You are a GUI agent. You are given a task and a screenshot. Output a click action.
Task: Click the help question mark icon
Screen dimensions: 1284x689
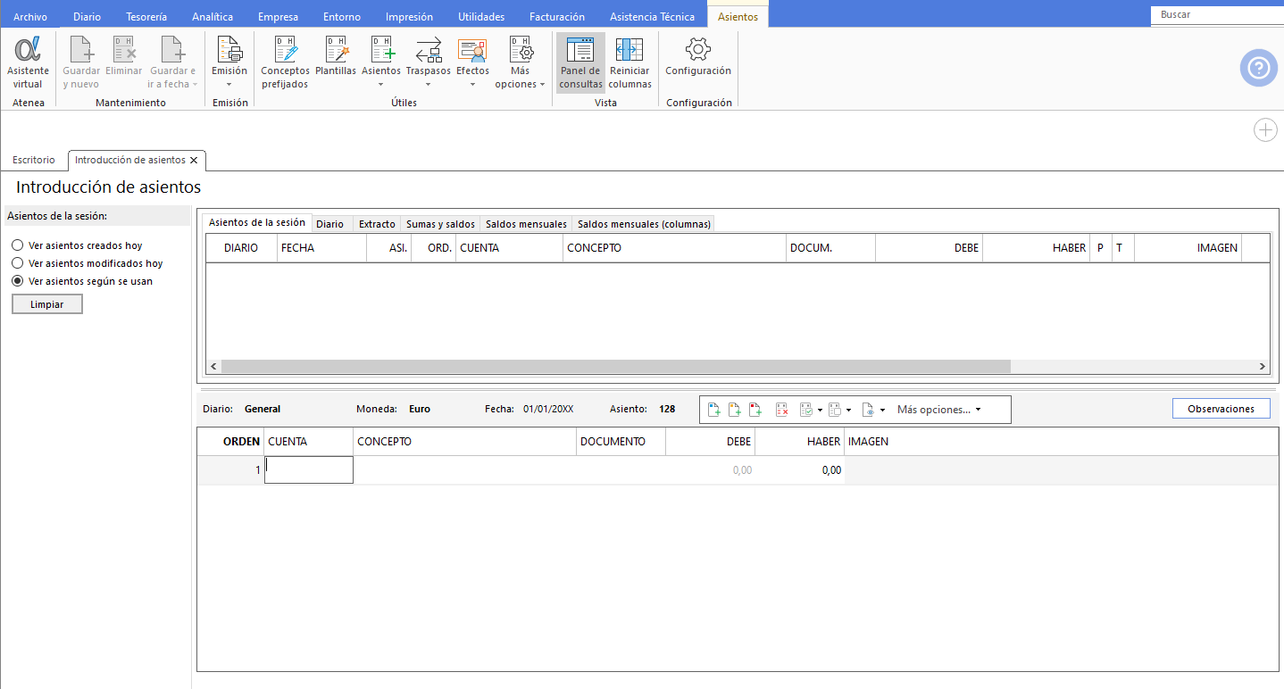point(1258,68)
